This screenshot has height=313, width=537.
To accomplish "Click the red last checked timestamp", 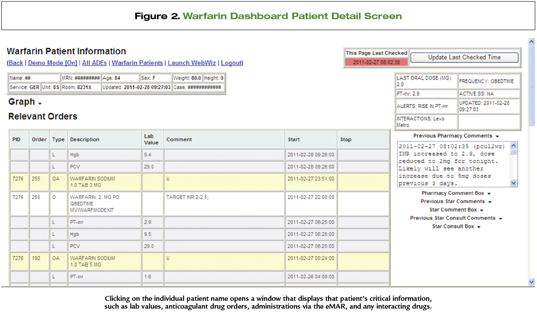I will click(x=376, y=62).
